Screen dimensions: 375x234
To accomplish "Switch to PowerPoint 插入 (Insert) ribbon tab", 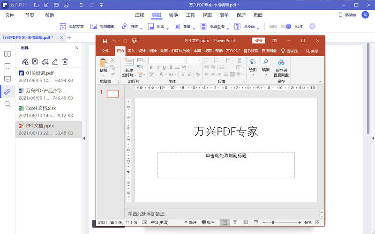I will click(131, 51).
